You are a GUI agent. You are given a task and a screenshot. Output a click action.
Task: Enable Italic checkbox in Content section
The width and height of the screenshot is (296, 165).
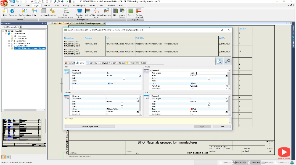point(122,106)
